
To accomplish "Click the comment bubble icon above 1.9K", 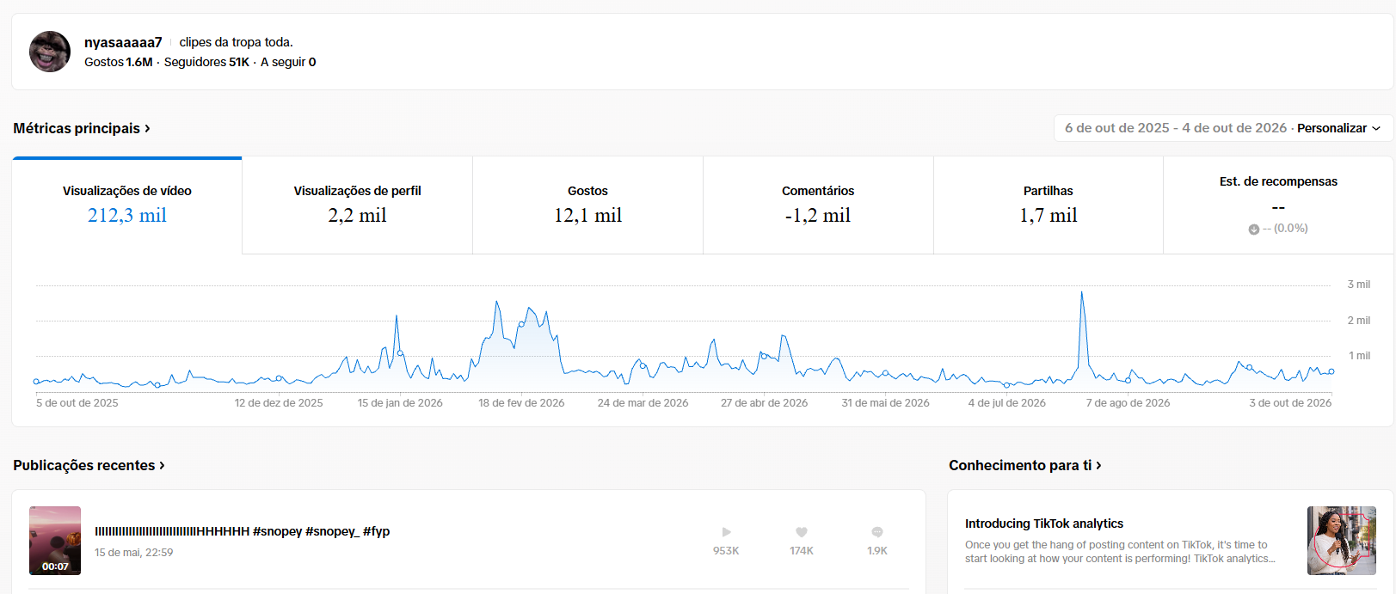I will (x=877, y=532).
